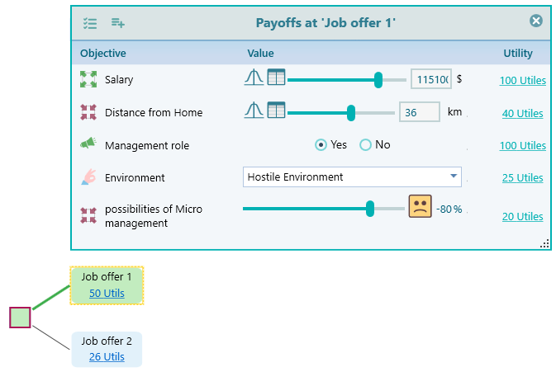Click the sad face emoji icon
This screenshot has width=556, height=386.
click(x=421, y=206)
